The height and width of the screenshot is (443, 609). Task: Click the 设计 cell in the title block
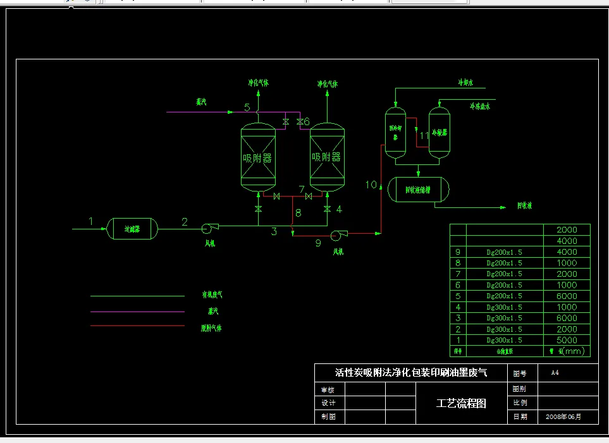pyautogui.click(x=328, y=403)
